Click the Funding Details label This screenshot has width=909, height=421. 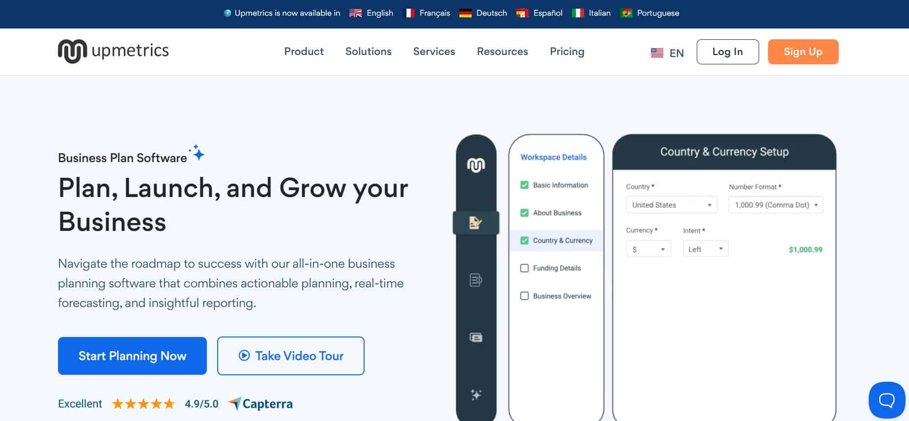[x=557, y=268]
